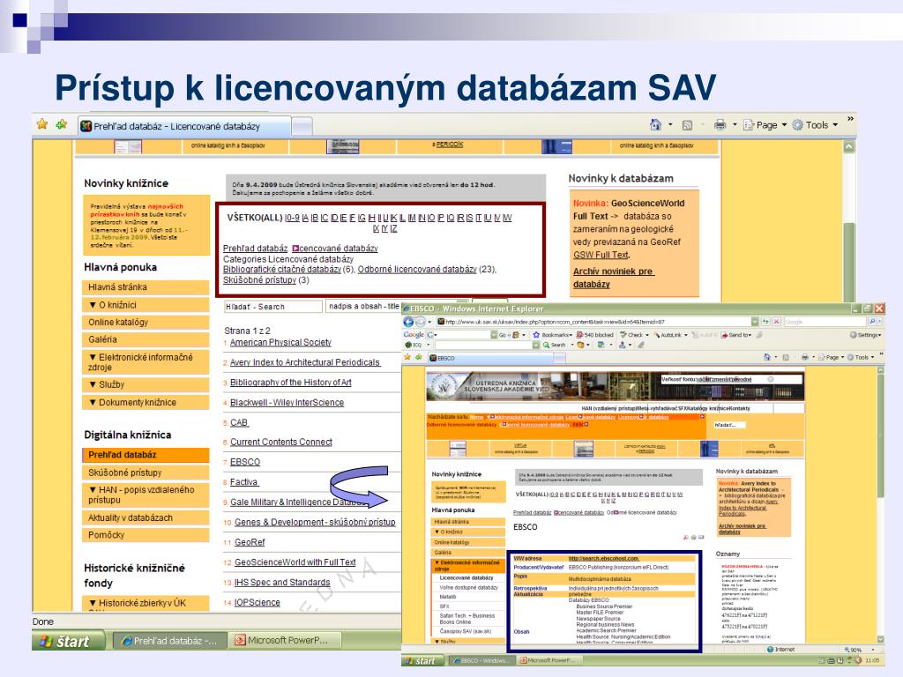Open Tools menu in EBSCO window
903x677 pixels.
point(861,357)
